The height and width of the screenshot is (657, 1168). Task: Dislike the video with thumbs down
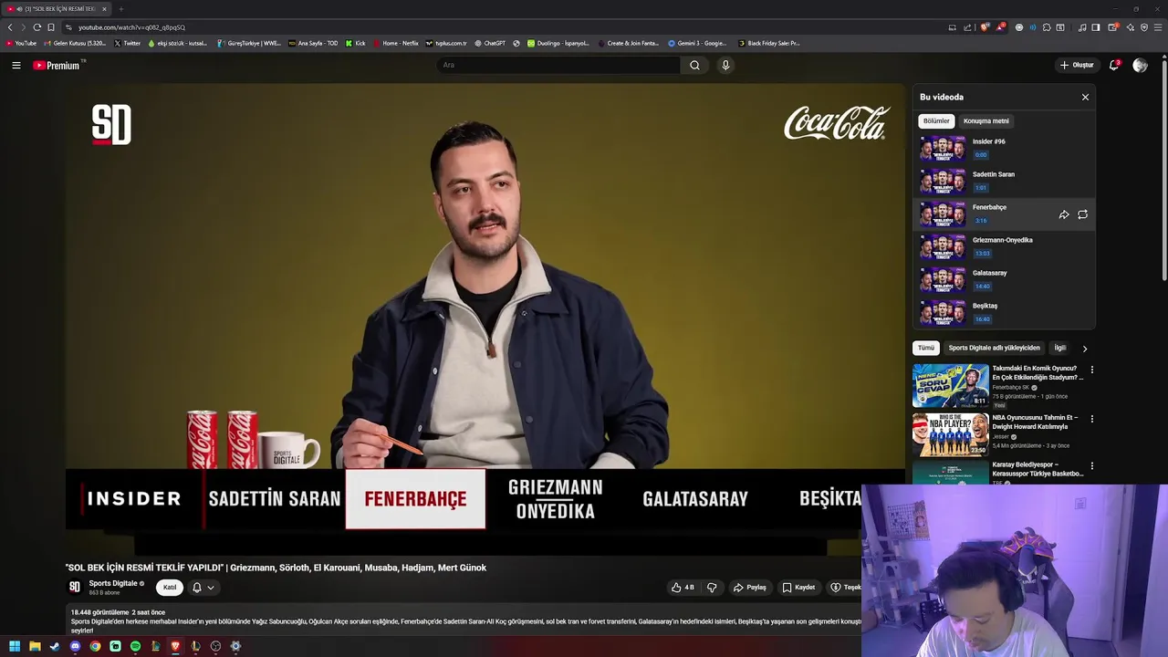(x=712, y=588)
